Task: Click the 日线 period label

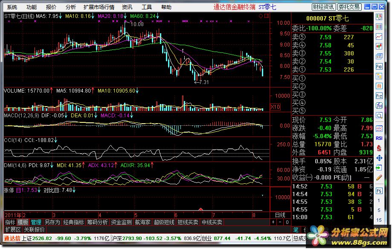Action: 280,215
